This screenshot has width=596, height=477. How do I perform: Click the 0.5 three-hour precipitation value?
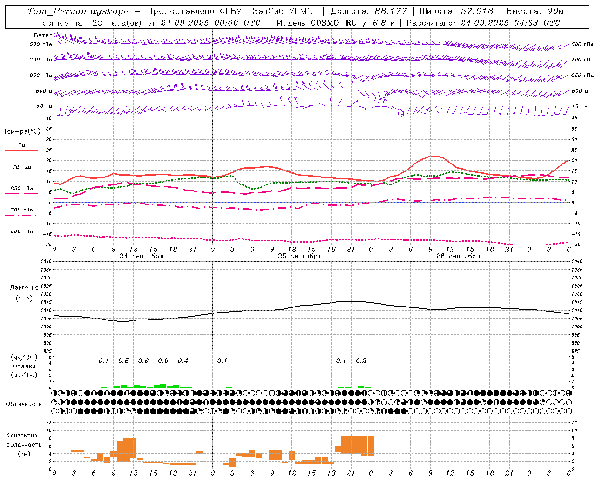[123, 361]
